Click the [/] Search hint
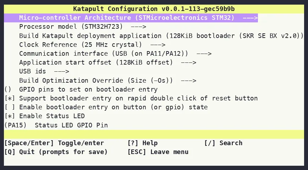 coord(223,143)
